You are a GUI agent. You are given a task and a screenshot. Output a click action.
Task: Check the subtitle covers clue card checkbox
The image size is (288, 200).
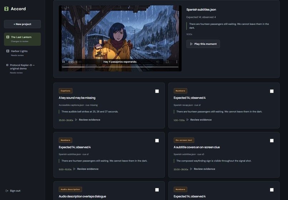click(x=272, y=141)
